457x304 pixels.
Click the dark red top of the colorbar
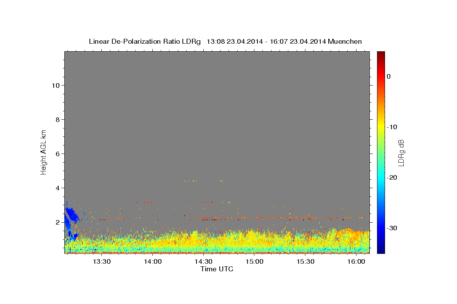point(381,54)
